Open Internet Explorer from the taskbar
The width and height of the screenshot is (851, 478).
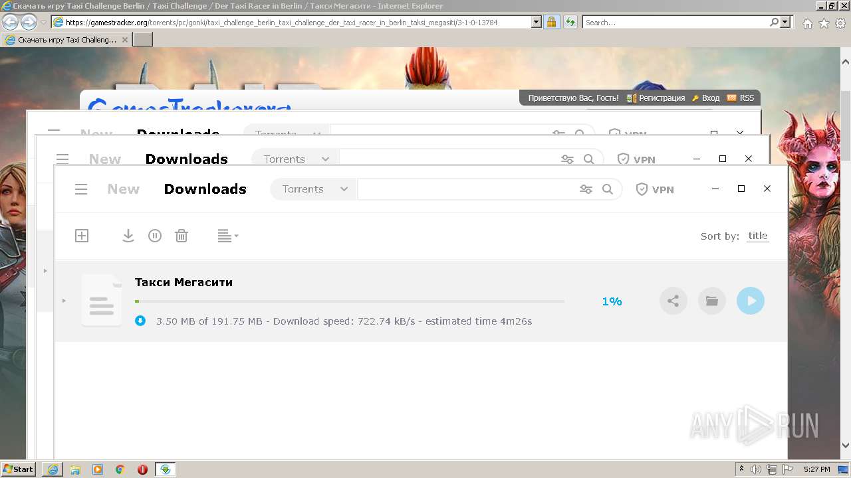53,469
